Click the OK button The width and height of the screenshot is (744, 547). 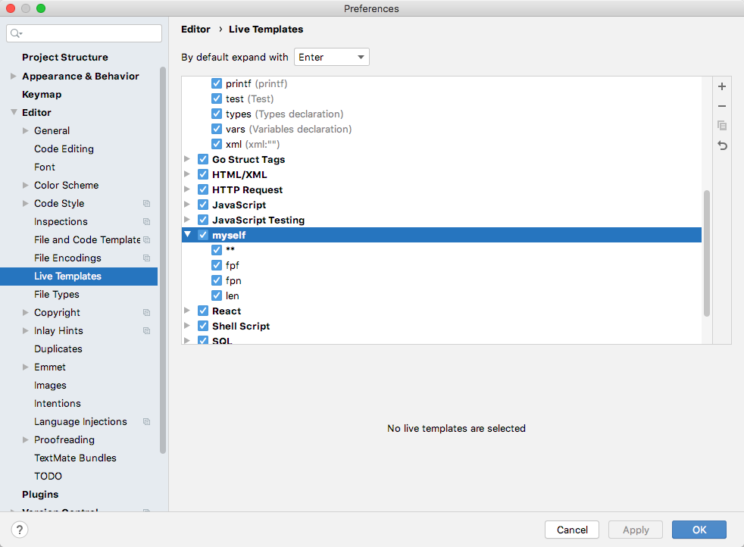[699, 530]
